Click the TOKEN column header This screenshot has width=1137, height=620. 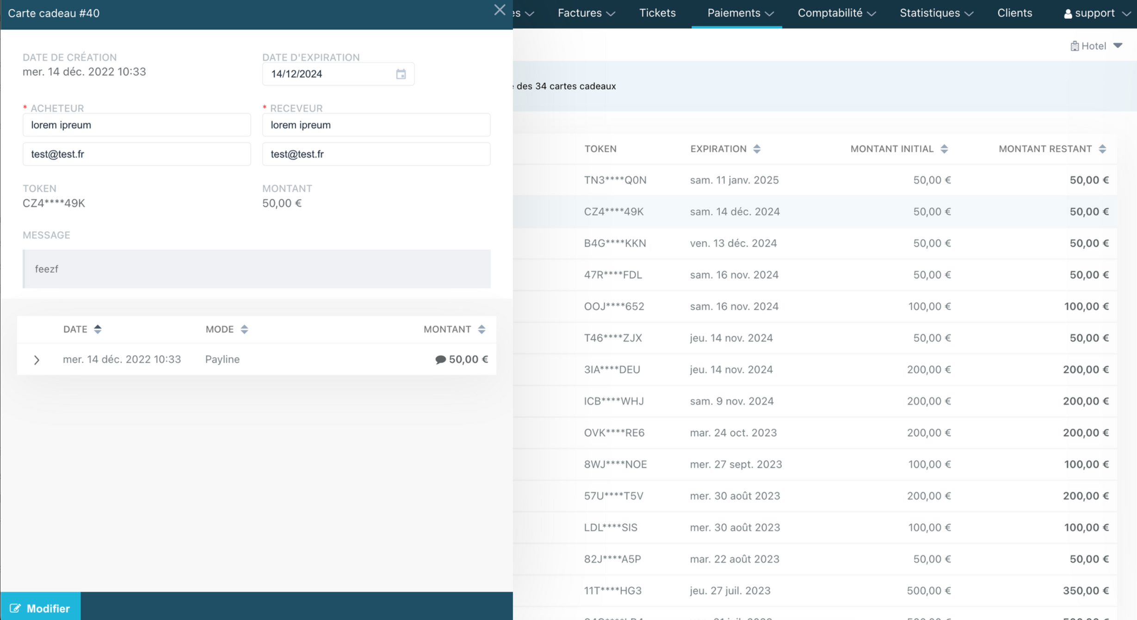click(x=600, y=149)
